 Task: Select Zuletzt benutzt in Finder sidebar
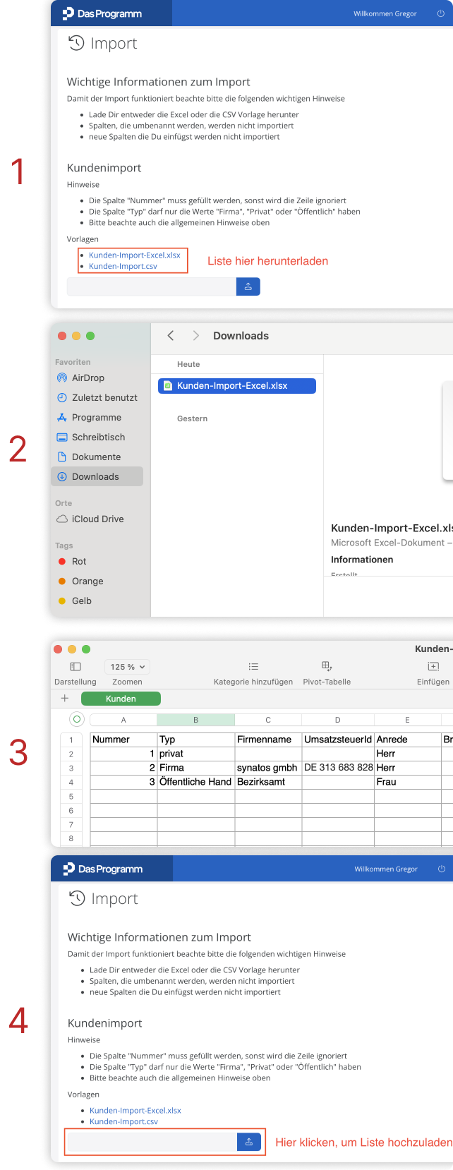(x=104, y=398)
